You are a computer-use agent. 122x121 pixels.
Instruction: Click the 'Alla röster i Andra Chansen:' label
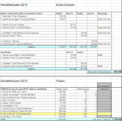coord(99,72)
